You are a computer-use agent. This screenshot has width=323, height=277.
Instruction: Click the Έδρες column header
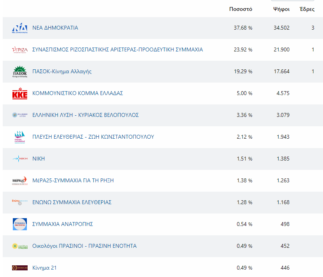pyautogui.click(x=307, y=9)
